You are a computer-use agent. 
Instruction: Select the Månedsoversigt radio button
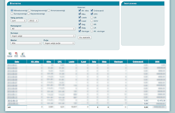click(x=12, y=10)
